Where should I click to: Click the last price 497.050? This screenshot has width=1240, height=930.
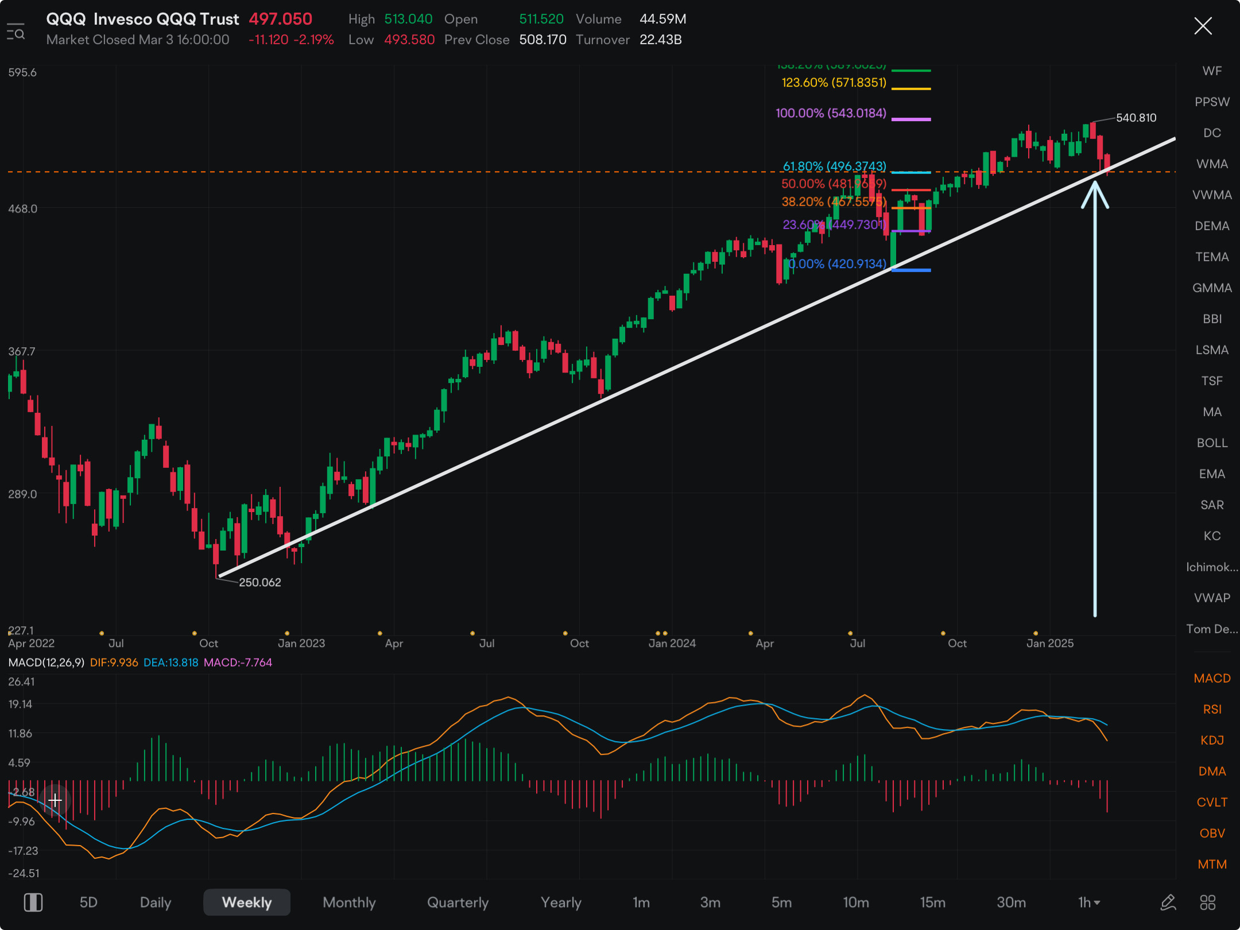coord(281,19)
